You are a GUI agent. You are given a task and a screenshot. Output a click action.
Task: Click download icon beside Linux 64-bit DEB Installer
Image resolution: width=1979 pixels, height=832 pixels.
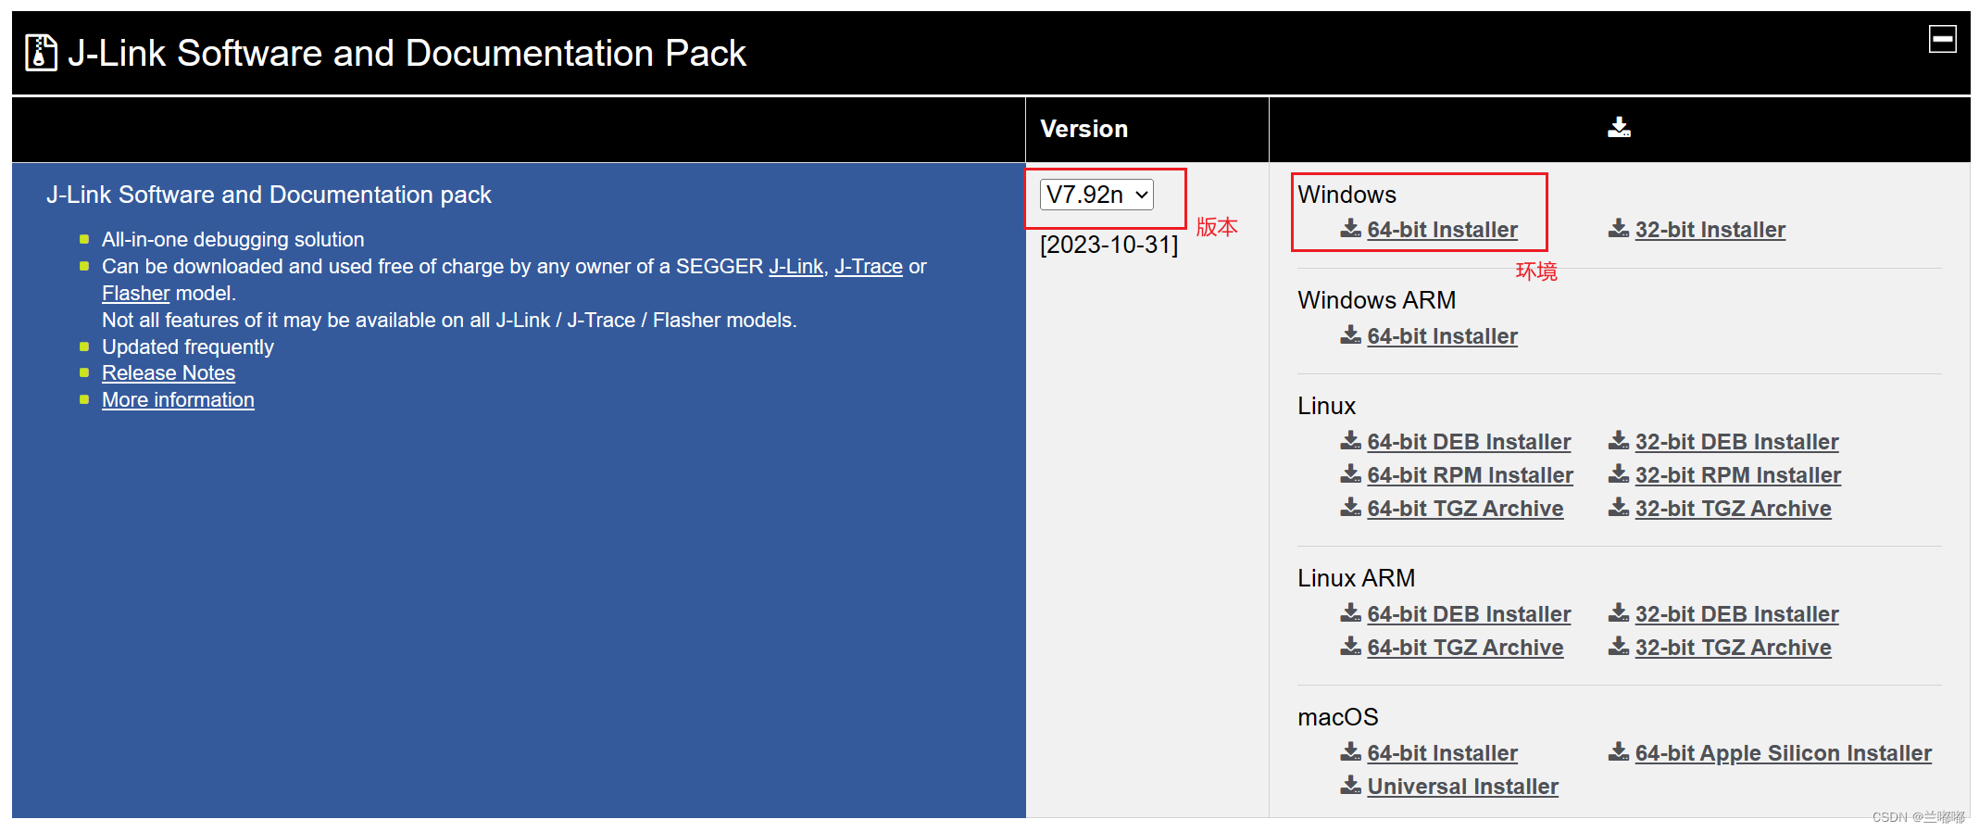1351,440
